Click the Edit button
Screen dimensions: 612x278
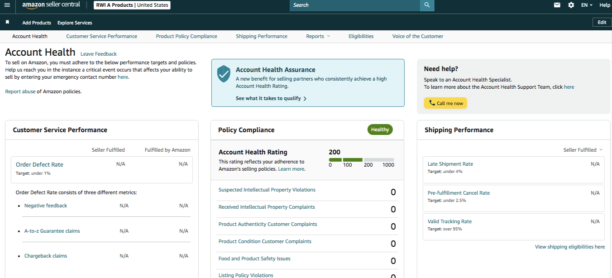tap(602, 22)
